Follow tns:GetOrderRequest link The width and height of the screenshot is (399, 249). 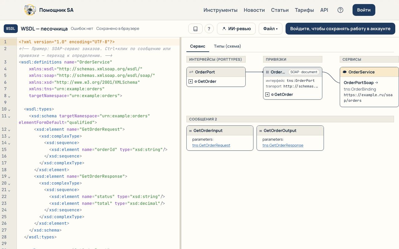coord(211,145)
